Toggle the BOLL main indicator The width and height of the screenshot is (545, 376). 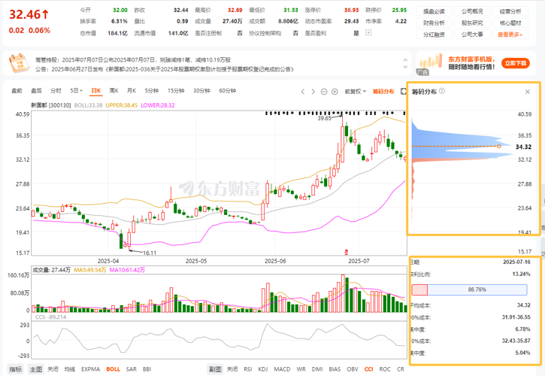tap(113, 369)
